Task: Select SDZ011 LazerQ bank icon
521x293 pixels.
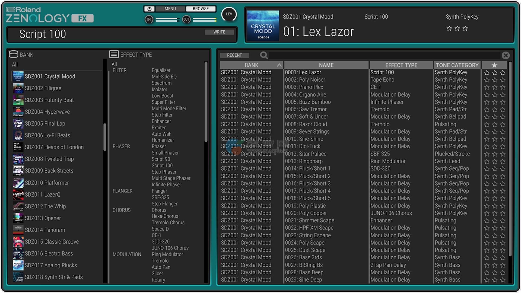Action: click(x=18, y=195)
